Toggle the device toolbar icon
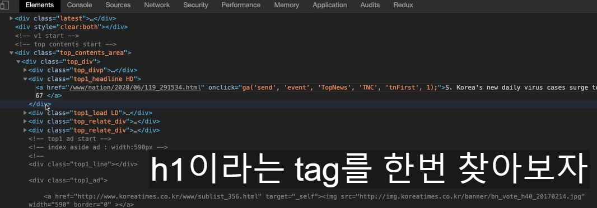Image resolution: width=597 pixels, height=208 pixels. pos(4,5)
